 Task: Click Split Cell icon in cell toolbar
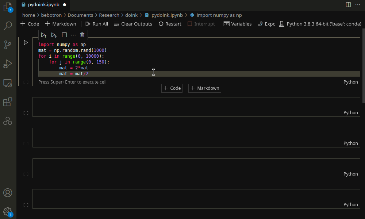tap(64, 35)
